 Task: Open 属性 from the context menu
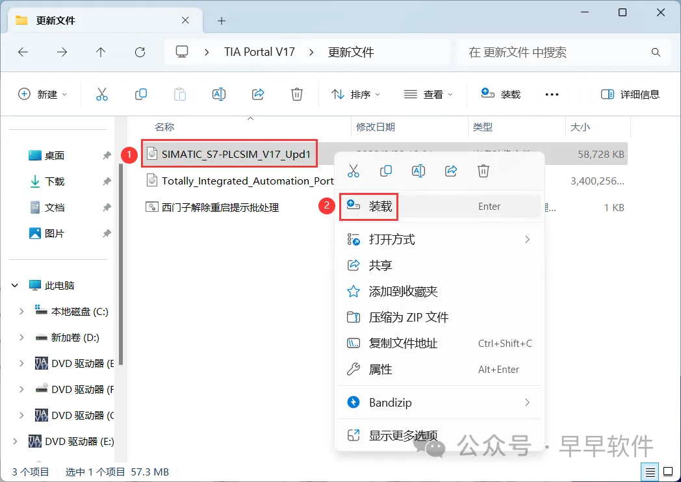tap(439, 370)
